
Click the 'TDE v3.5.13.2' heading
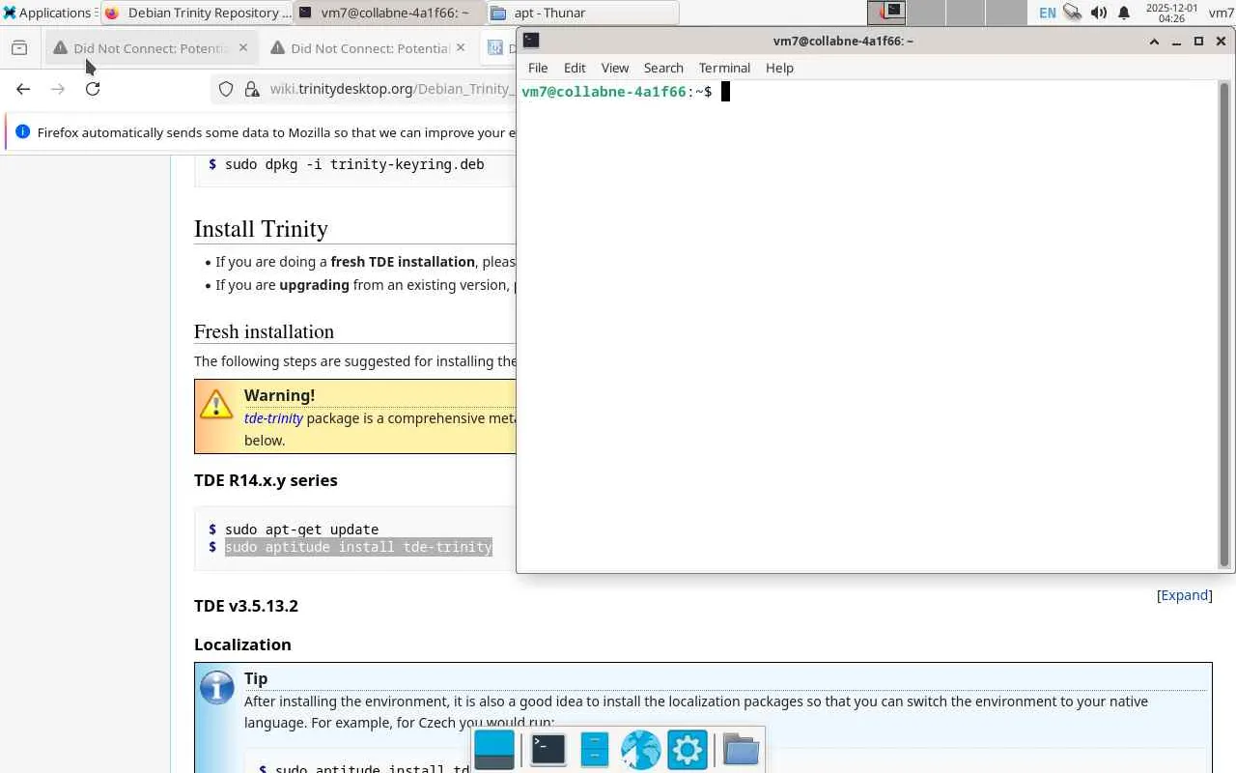246,606
